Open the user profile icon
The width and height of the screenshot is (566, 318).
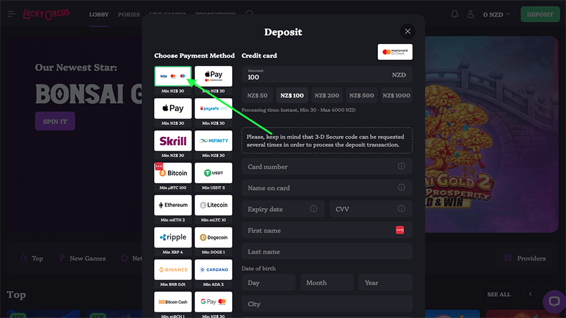[x=470, y=14]
